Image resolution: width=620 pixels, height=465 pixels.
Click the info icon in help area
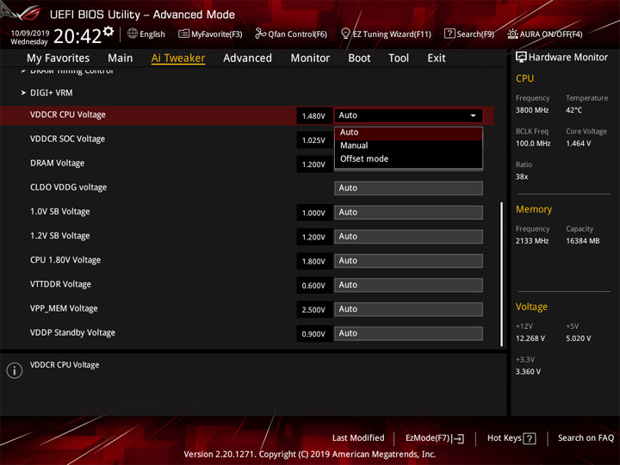pos(15,370)
